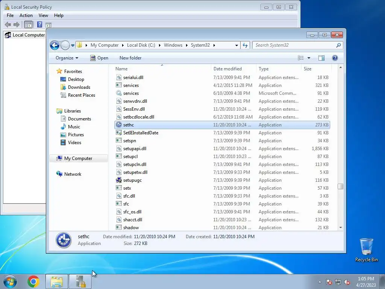Viewport: 385px width, 289px height.
Task: Open File menu in Local Security Policy
Action: tap(10, 15)
